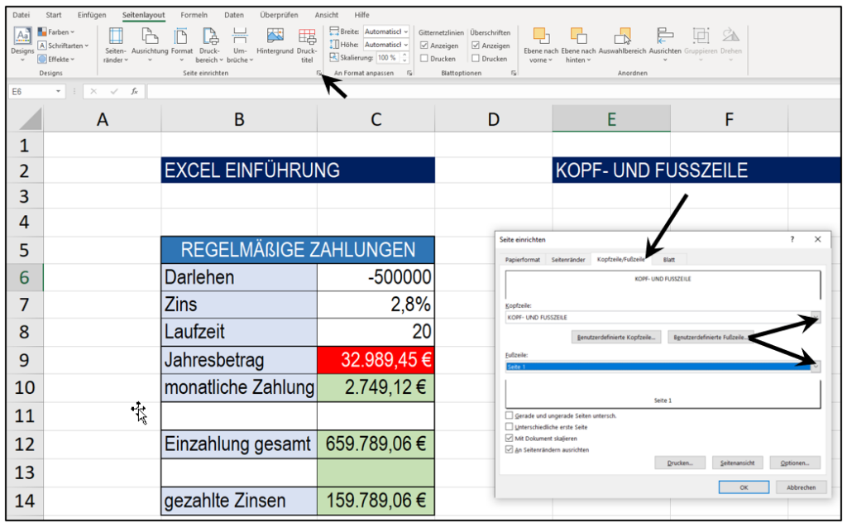Open the Designs themes gallery
847x523 pixels.
pyautogui.click(x=22, y=45)
